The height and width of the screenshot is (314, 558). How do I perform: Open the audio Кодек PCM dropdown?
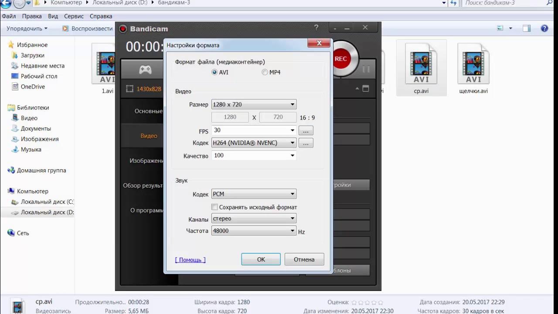coord(254,194)
